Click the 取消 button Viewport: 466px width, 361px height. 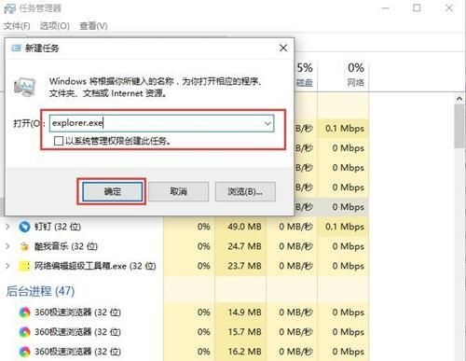(179, 191)
